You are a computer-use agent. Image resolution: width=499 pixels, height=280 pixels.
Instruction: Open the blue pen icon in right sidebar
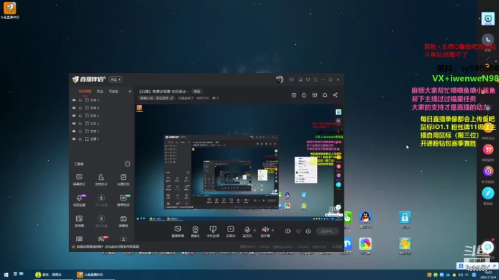pyautogui.click(x=488, y=193)
